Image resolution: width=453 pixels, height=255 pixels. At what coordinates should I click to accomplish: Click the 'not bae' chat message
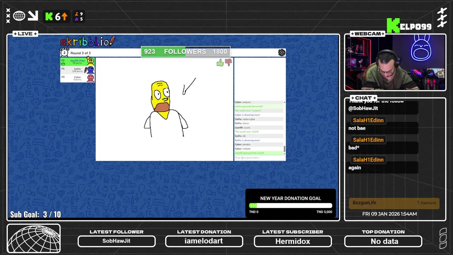click(357, 128)
